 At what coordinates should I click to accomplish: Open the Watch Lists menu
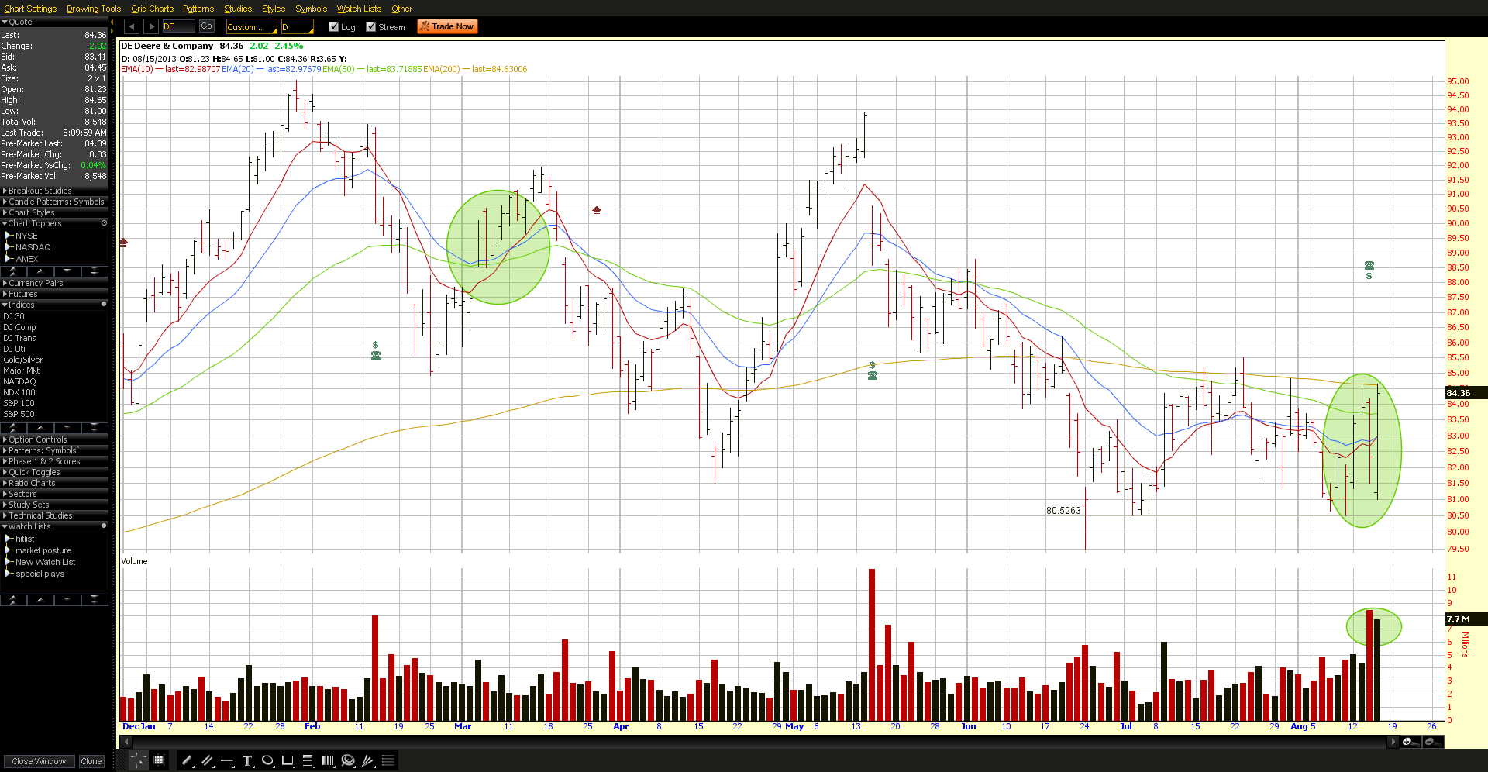(x=359, y=9)
